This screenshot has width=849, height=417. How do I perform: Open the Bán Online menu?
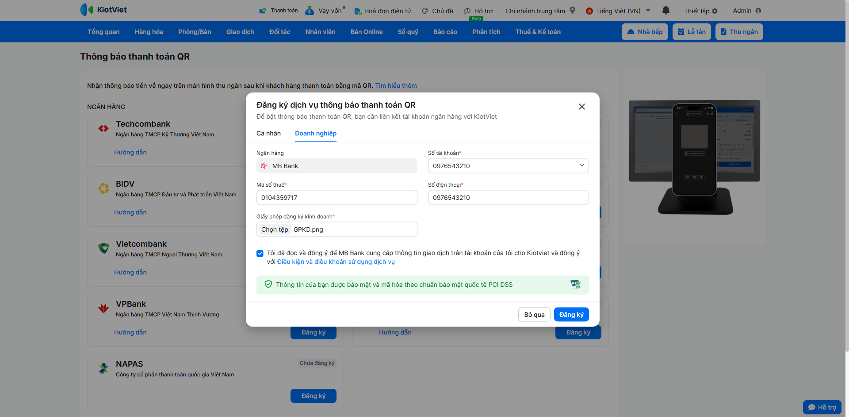[367, 32]
